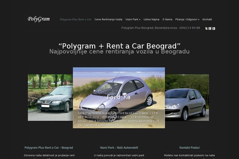
Task: Expand Pitanja i Odgovori dropdown menu
Action: coord(187,19)
